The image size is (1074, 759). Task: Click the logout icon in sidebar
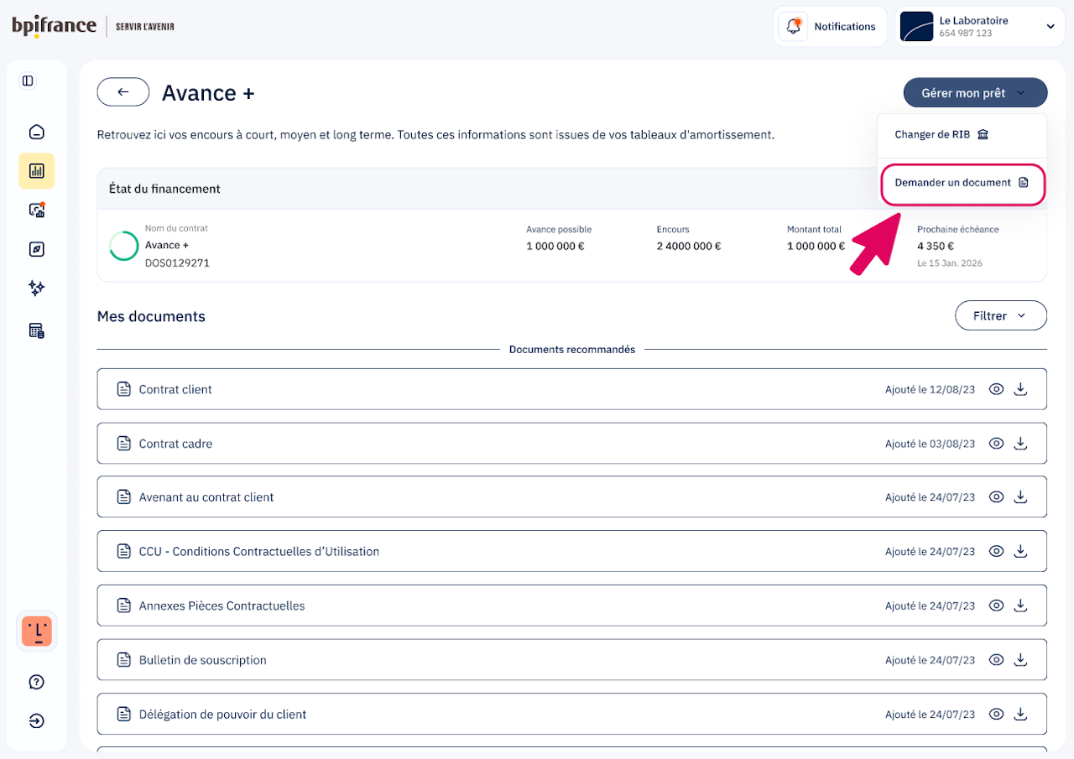pyautogui.click(x=36, y=721)
